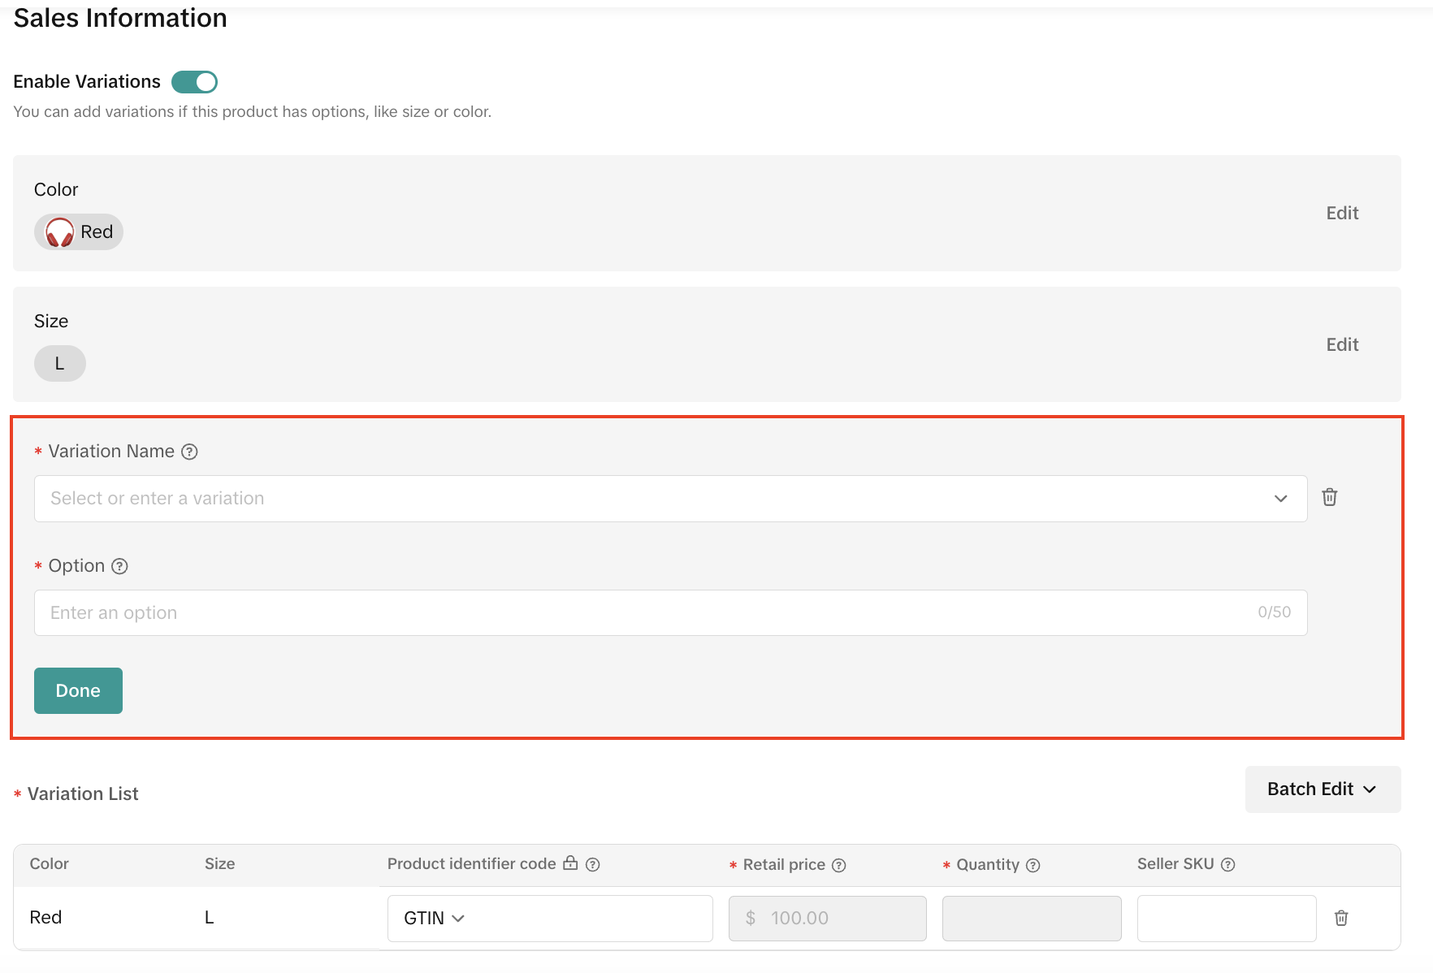
Task: Click the red headphones color thumbnail
Action: [x=59, y=232]
